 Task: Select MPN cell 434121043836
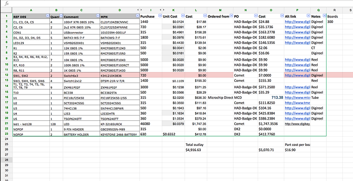pos(120,76)
